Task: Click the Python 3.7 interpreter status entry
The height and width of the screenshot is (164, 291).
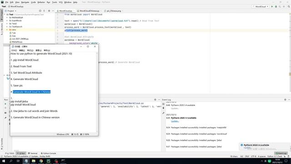Action: tap(275, 156)
